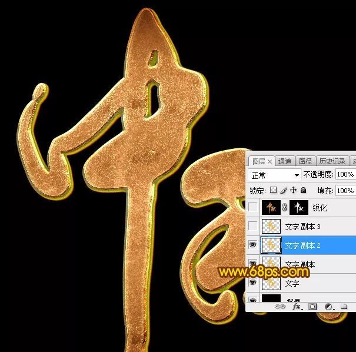Click the fill 100% field

click(345, 191)
